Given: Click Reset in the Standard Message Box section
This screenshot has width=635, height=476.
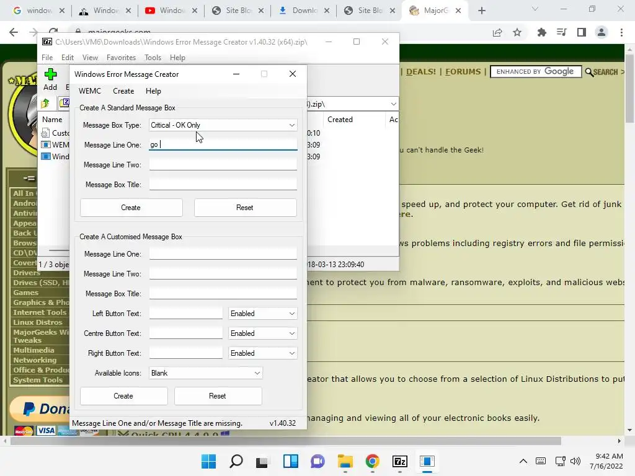Looking at the screenshot, I should [x=245, y=208].
